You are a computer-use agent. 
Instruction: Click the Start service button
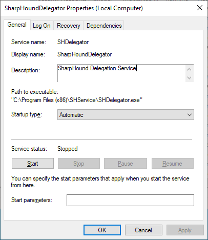tap(33, 164)
